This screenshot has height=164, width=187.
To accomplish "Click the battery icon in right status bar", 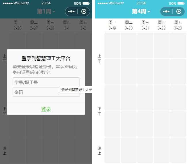I will click(181, 3).
